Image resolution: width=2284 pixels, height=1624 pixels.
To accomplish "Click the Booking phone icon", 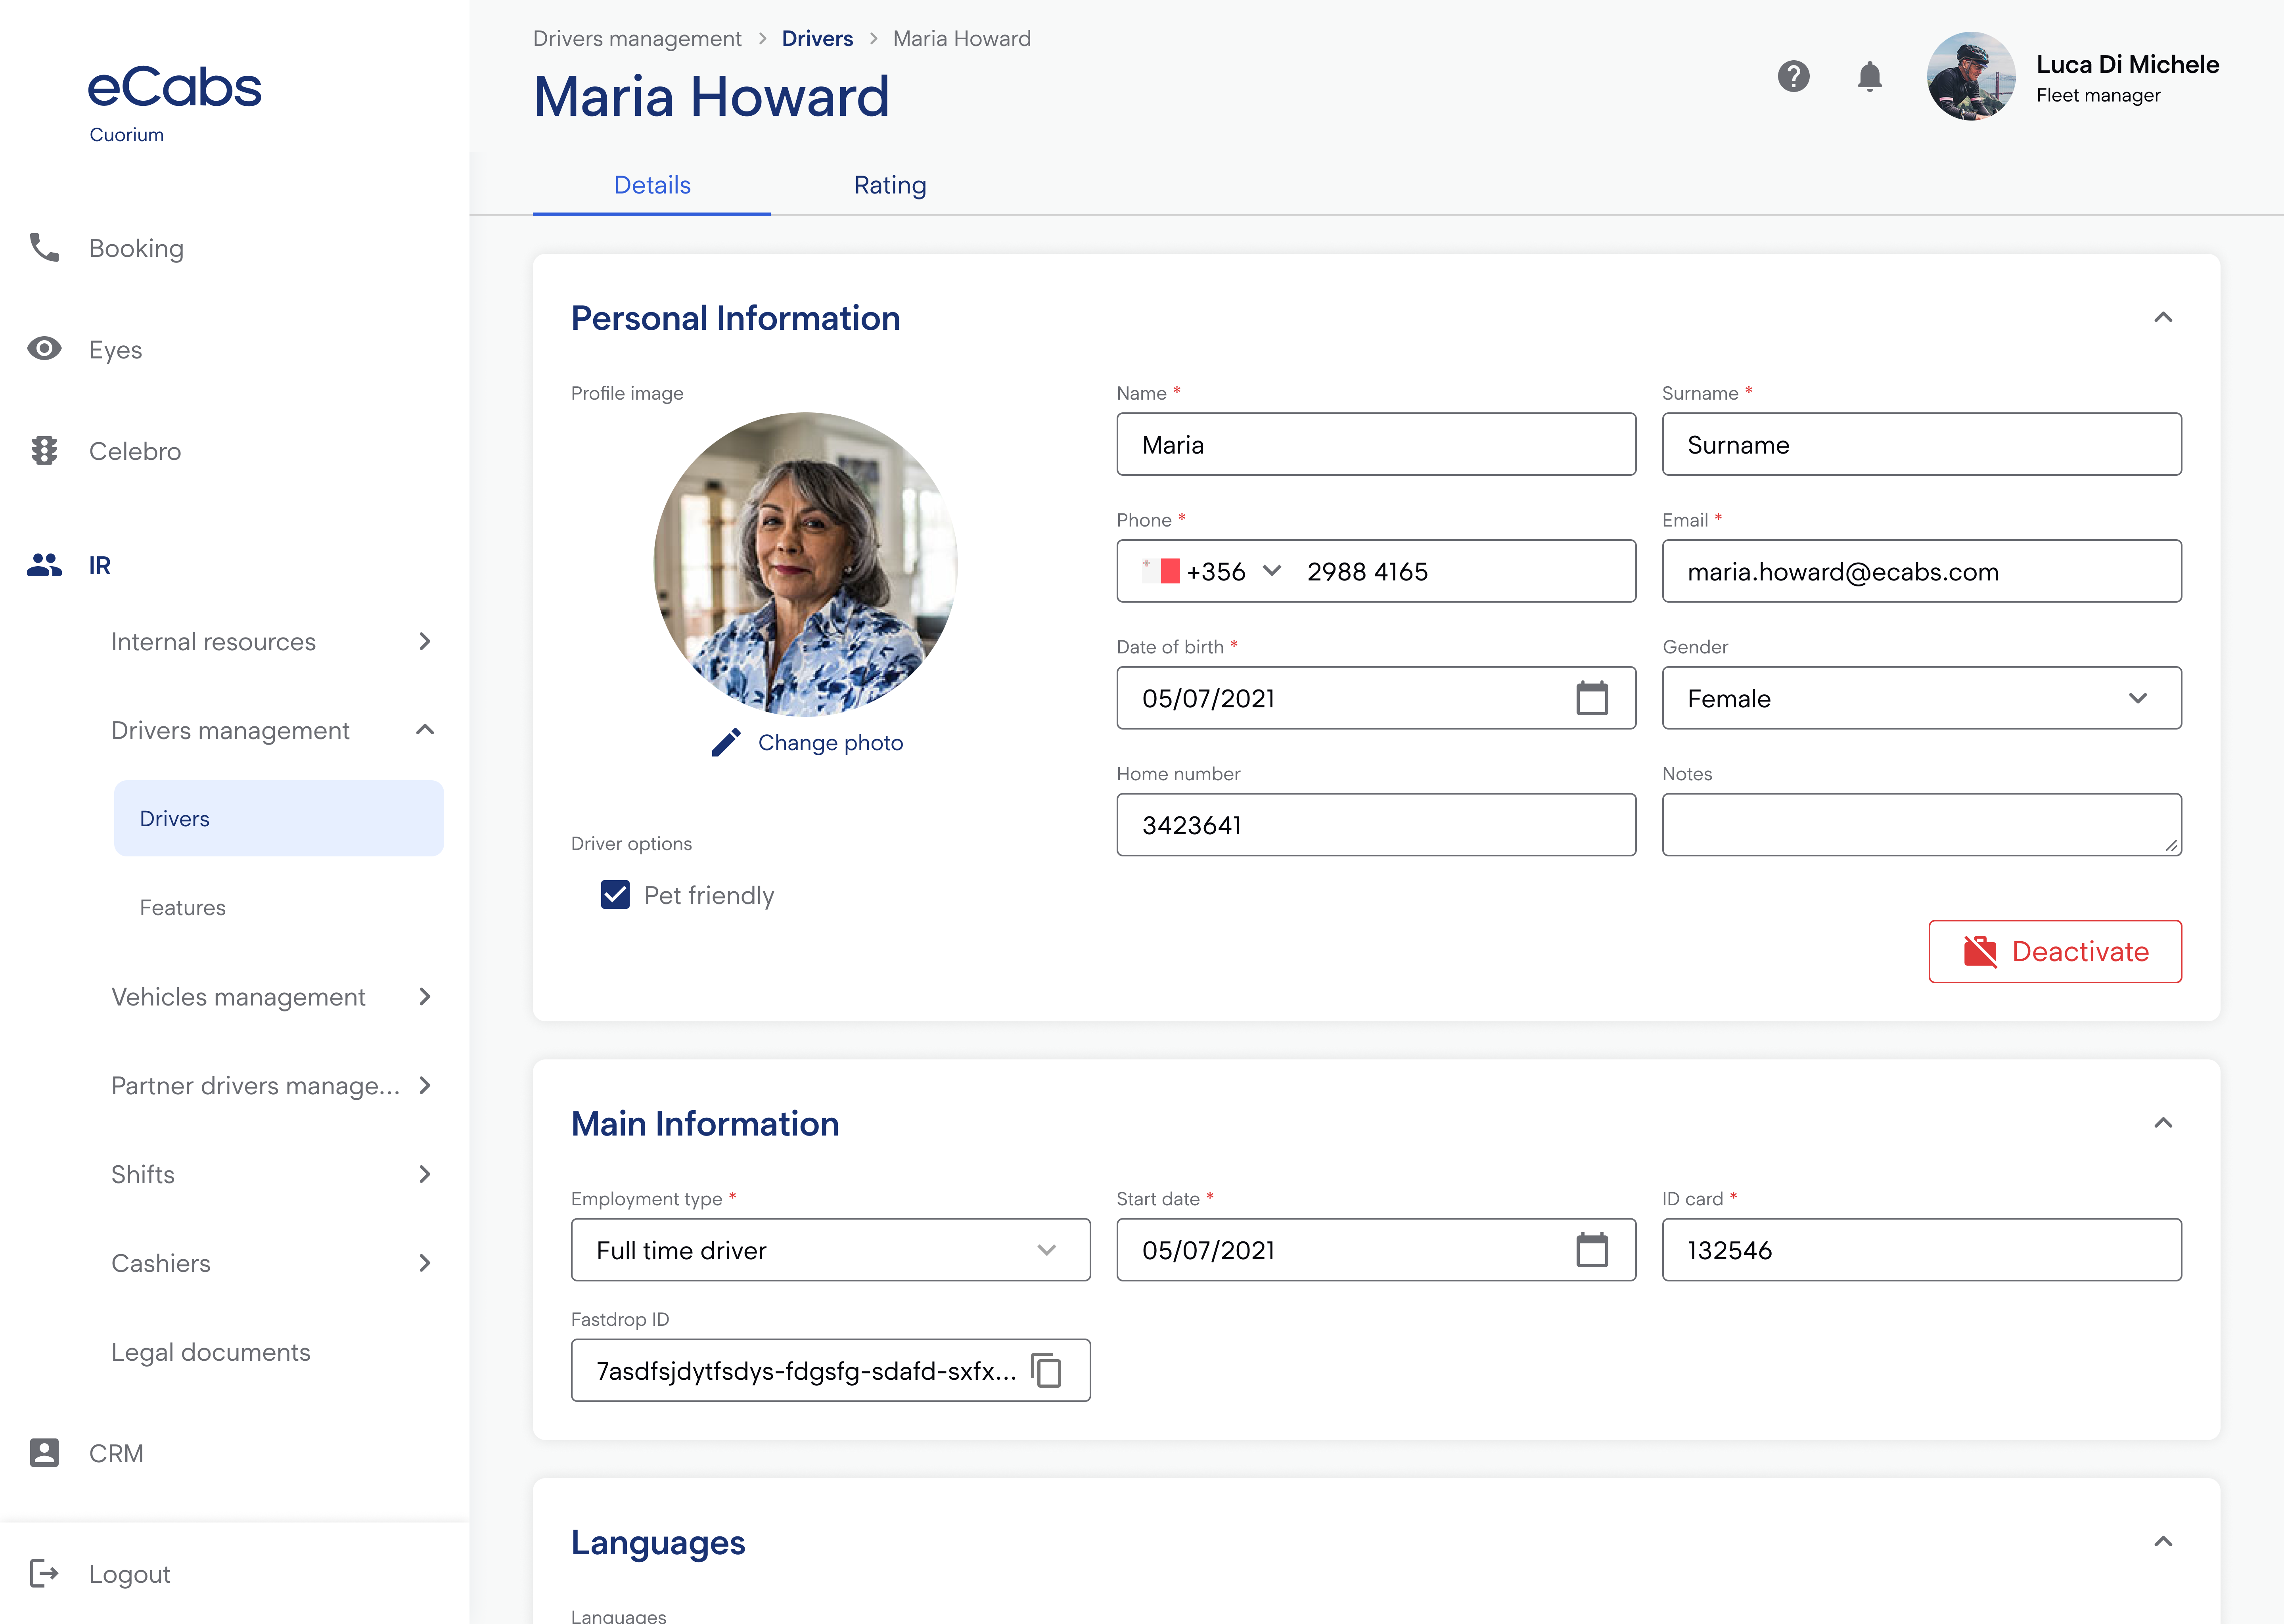I will pyautogui.click(x=44, y=247).
